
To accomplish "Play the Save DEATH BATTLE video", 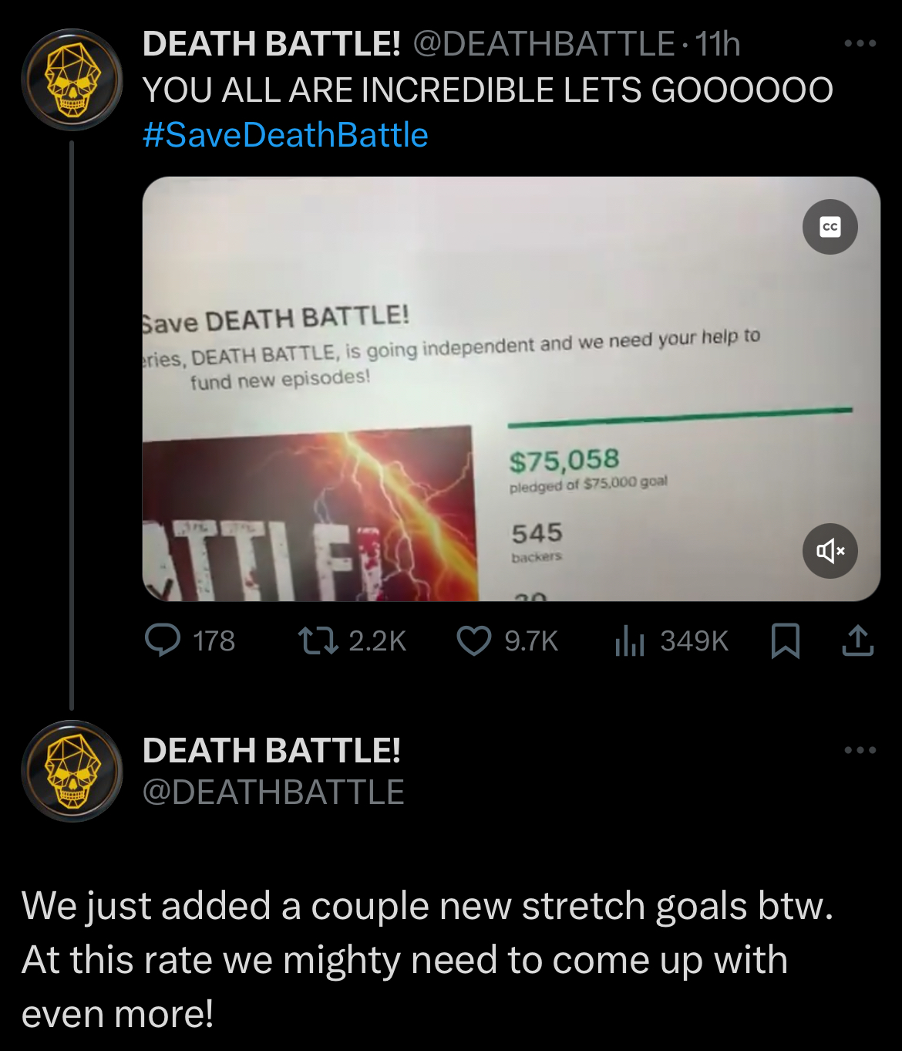I will click(x=511, y=389).
